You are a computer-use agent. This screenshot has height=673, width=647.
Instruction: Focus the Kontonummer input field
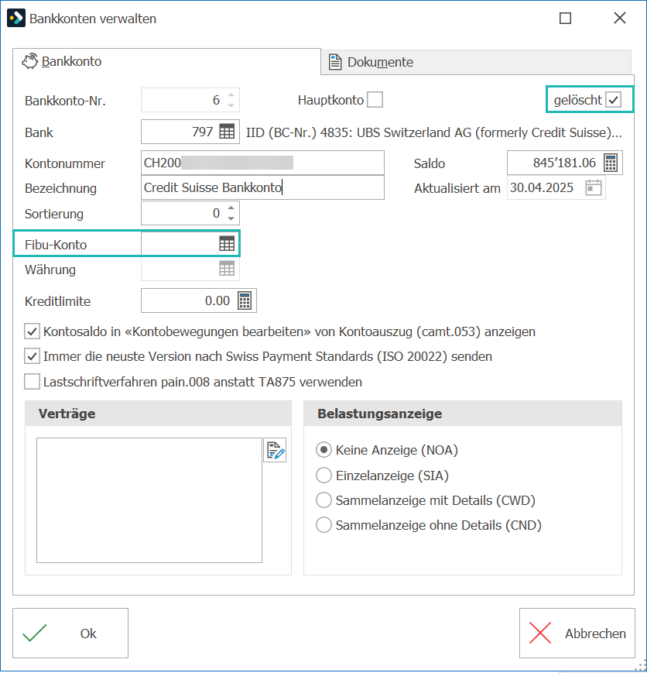[x=262, y=163]
